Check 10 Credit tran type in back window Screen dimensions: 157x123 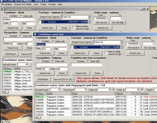pyautogui.click(x=40, y=22)
